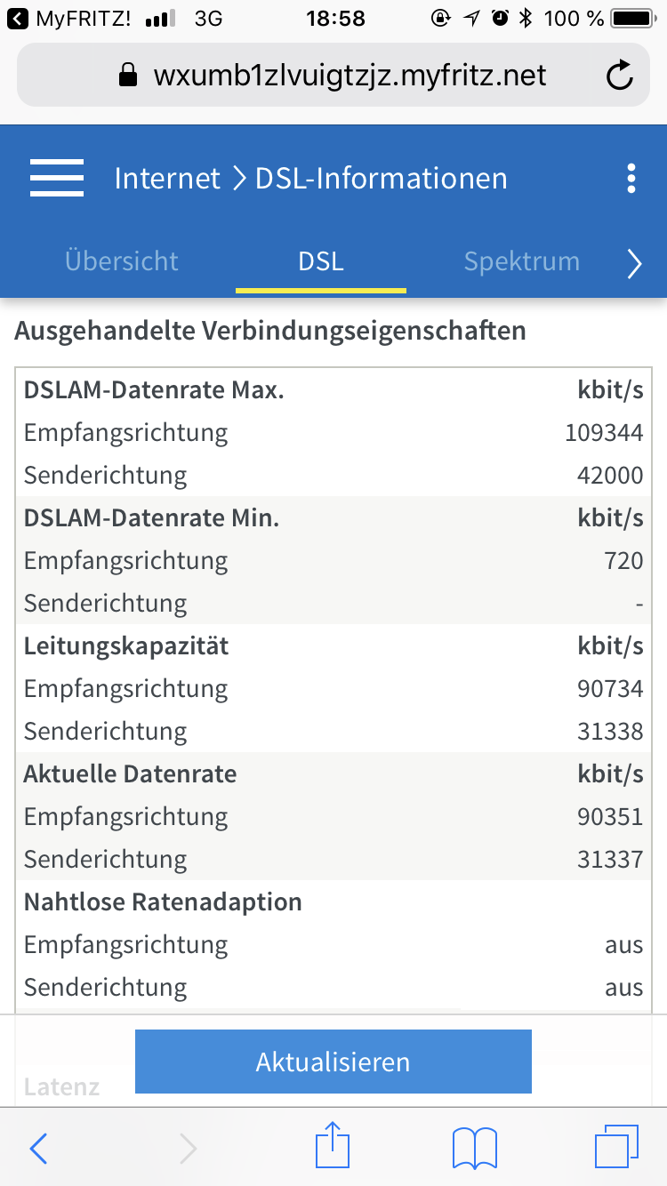Show more tabs with the right chevron
The width and height of the screenshot is (667, 1186).
pos(634,263)
